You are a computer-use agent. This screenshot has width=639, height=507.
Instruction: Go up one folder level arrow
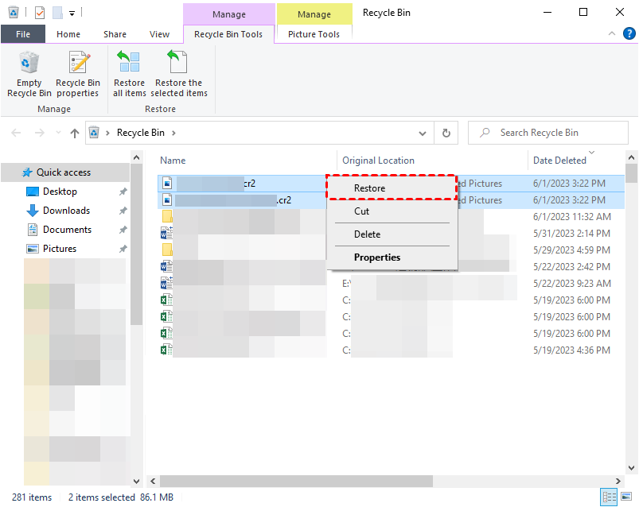coord(75,133)
